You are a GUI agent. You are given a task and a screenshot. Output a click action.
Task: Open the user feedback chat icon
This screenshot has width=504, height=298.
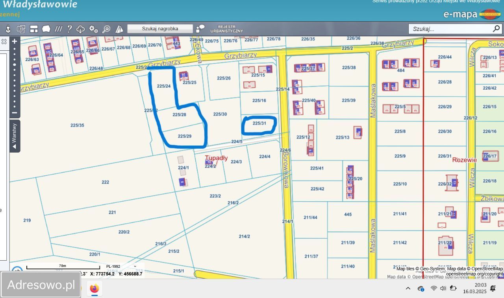[200, 29]
